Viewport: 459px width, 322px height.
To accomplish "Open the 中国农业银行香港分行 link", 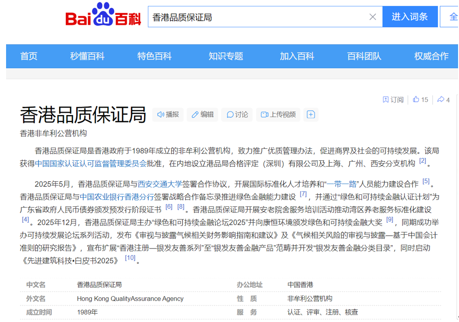I will pyautogui.click(x=117, y=197).
